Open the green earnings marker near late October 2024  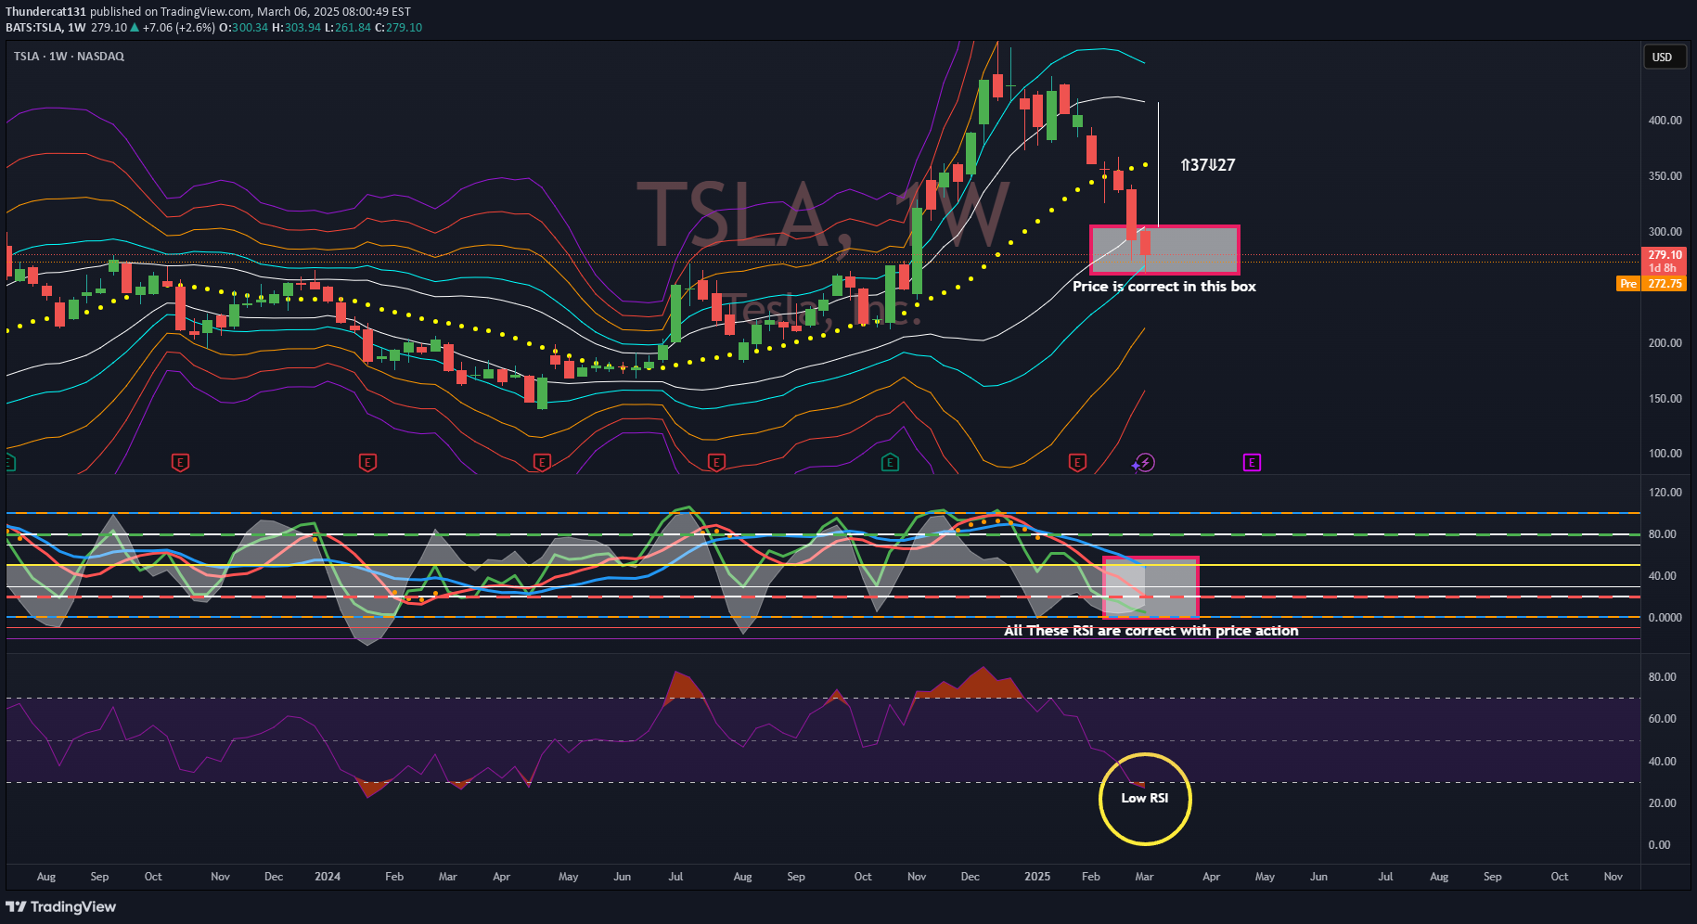890,462
